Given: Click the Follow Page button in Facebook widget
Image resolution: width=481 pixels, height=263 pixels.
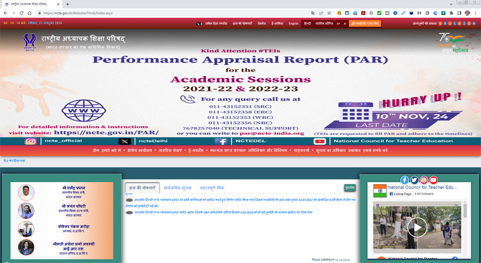Looking at the screenshot, I should tap(400, 194).
